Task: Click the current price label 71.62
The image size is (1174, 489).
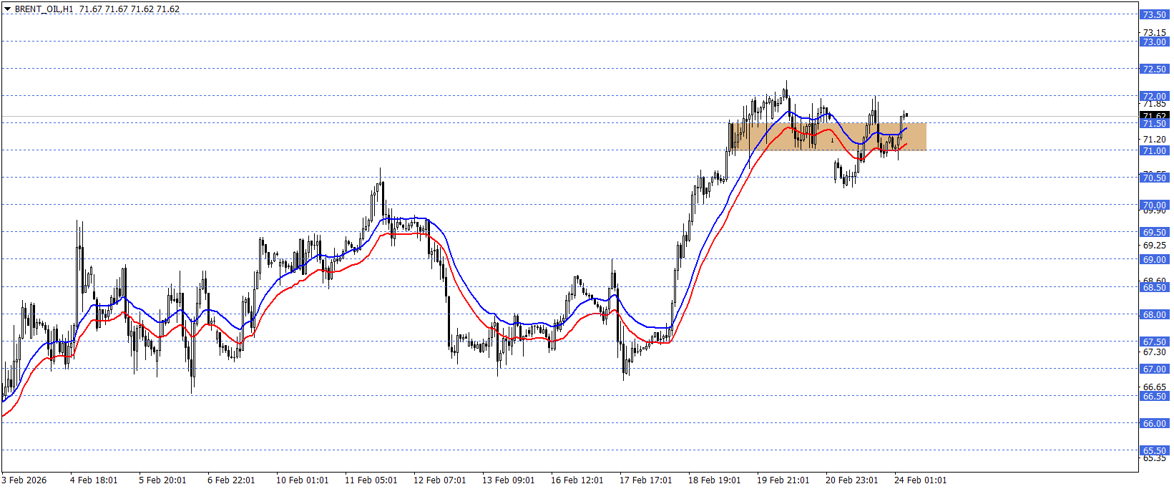Action: click(x=1154, y=115)
